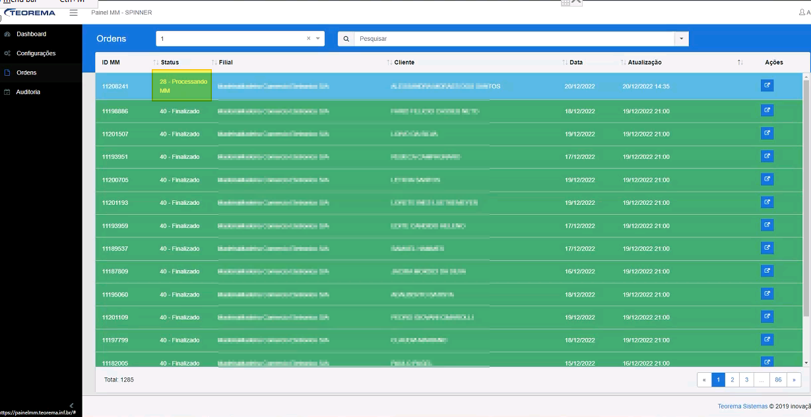Collapse the sidebar with the chevron
Image resolution: width=811 pixels, height=417 pixels.
tap(71, 406)
